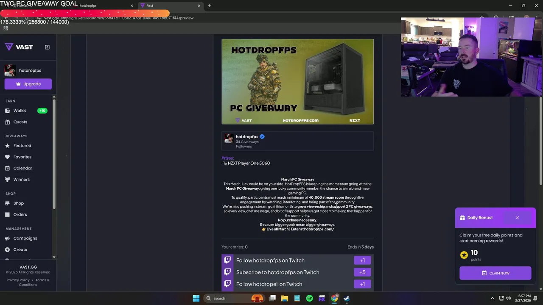Viewport: 543px width, 305px height.
Task: Open the giveaways Calendar
Action: point(22,168)
